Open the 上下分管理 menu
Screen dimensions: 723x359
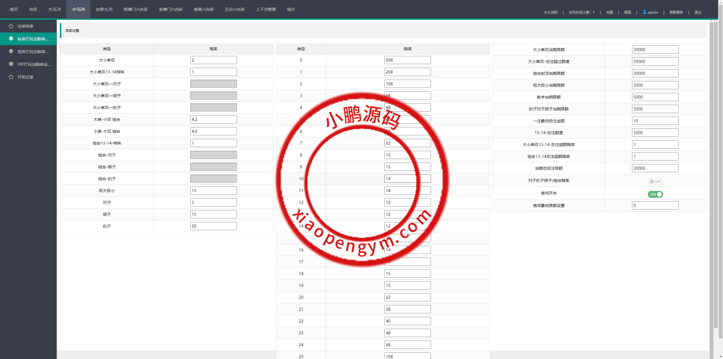click(265, 9)
